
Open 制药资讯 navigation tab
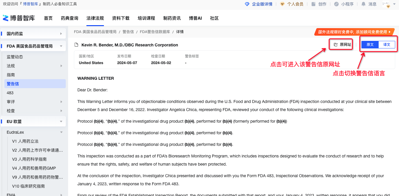click(x=172, y=18)
